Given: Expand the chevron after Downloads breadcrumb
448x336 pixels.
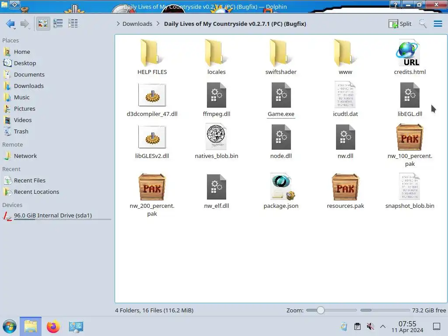Looking at the screenshot, I should (158, 24).
